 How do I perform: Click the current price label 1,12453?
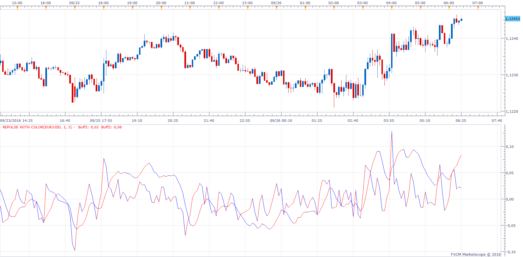513,19
